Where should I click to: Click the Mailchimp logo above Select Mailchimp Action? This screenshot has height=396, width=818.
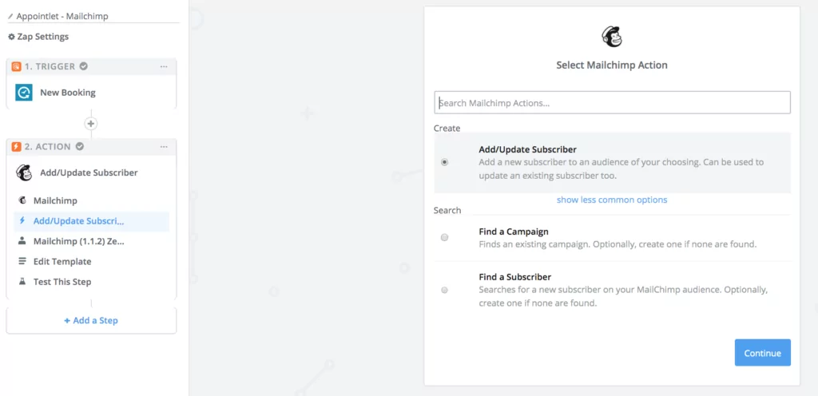click(612, 37)
